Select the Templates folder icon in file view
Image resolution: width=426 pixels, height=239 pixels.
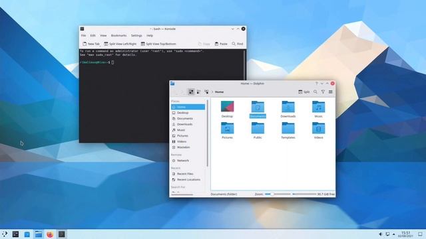[x=288, y=128]
